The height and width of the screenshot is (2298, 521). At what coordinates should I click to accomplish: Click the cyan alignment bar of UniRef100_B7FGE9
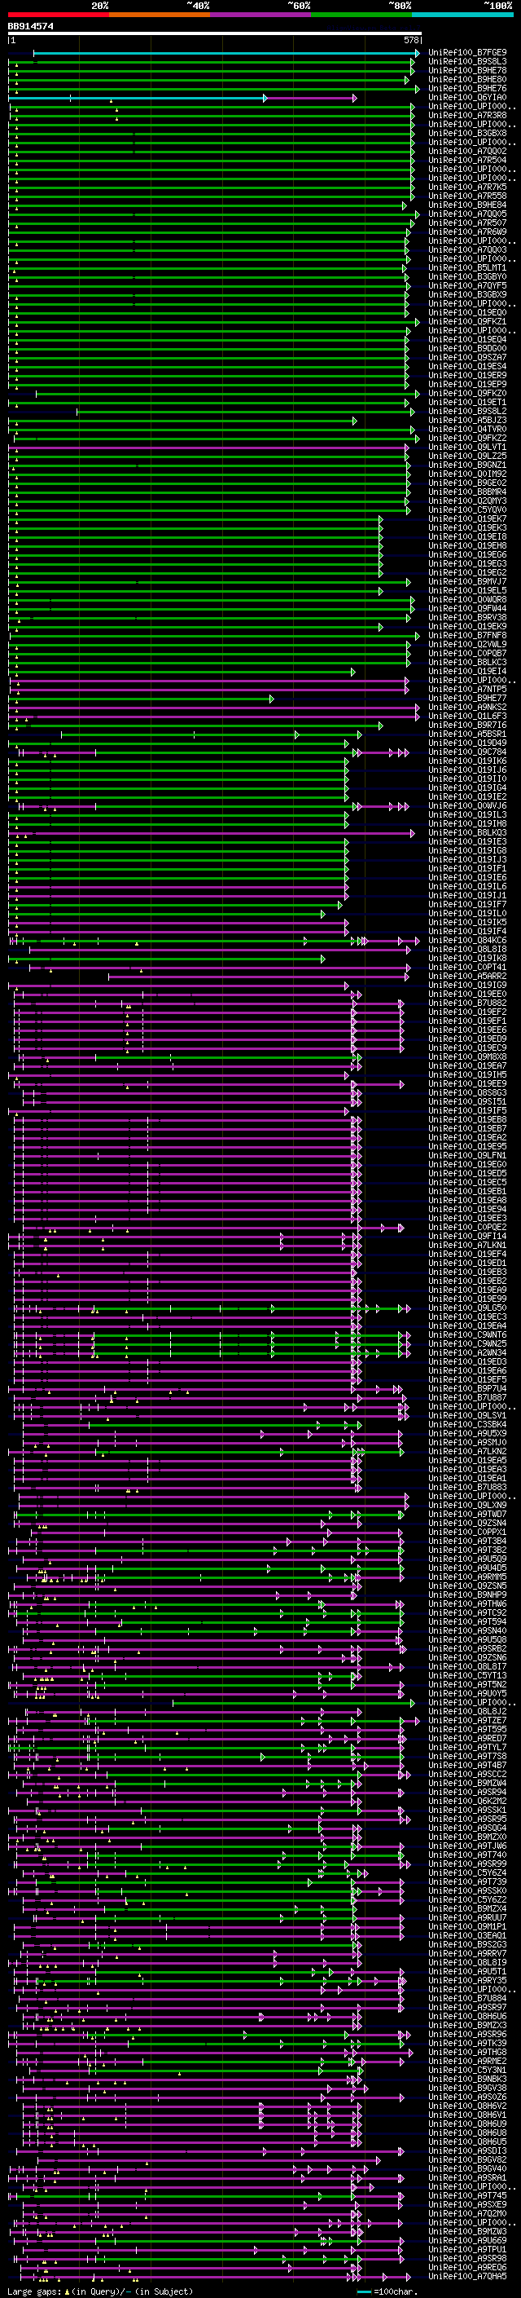(226, 53)
